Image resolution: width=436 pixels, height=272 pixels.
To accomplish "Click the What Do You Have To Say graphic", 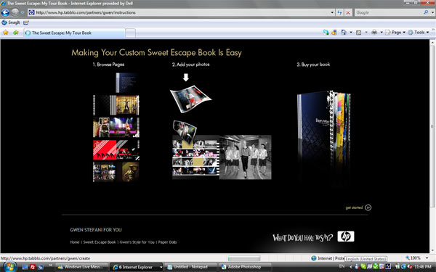I will 302,238.
